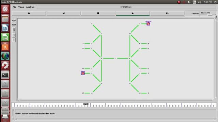The image size is (218, 122).
Task: Select node 26 in the topology
Action: [x=148, y=44]
